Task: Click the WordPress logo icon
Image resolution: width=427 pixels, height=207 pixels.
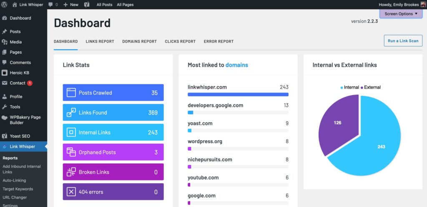Action: point(4,5)
